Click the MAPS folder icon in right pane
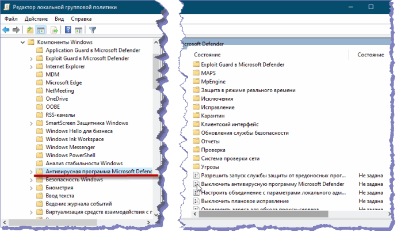This screenshot has height=232, width=397. pyautogui.click(x=196, y=73)
